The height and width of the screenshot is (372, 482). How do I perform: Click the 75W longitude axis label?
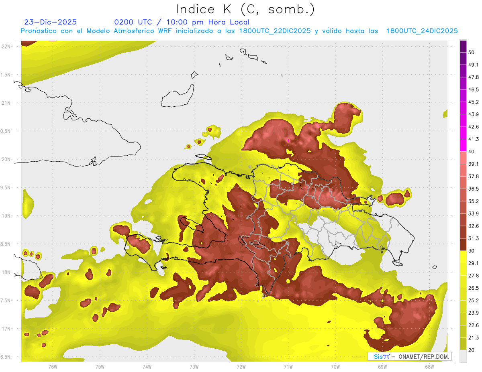(100, 366)
